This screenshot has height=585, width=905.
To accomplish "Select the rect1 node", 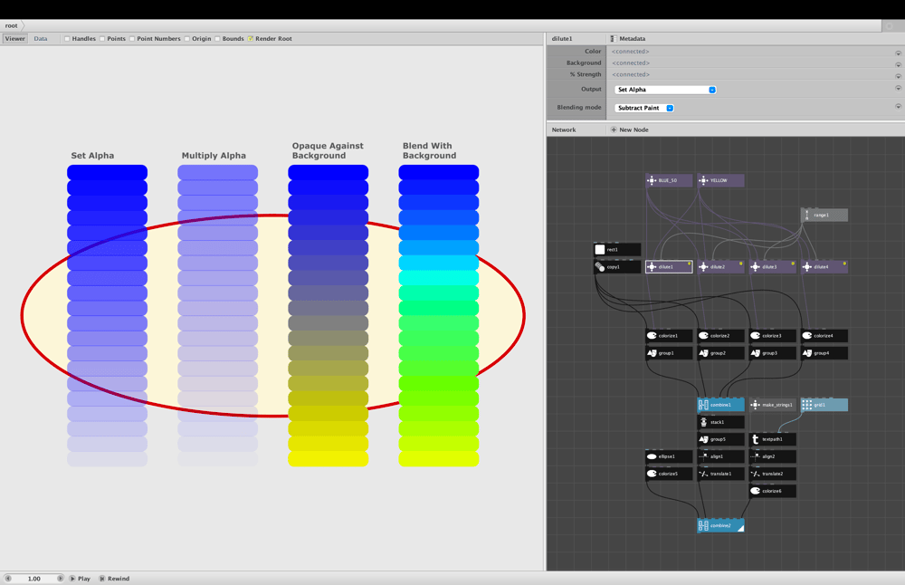I will click(617, 249).
